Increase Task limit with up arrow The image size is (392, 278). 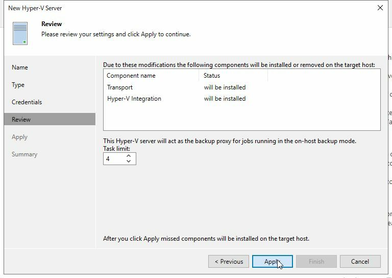pyautogui.click(x=129, y=156)
